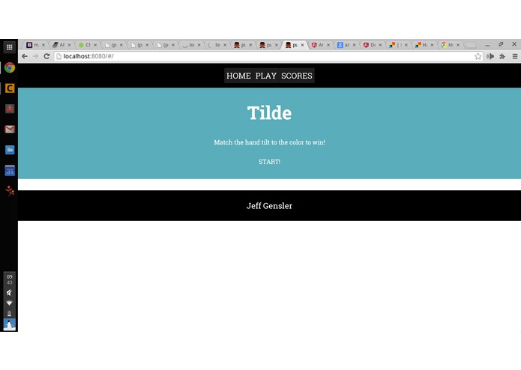Bookmark this page with the star icon
The image size is (521, 370).
click(478, 56)
